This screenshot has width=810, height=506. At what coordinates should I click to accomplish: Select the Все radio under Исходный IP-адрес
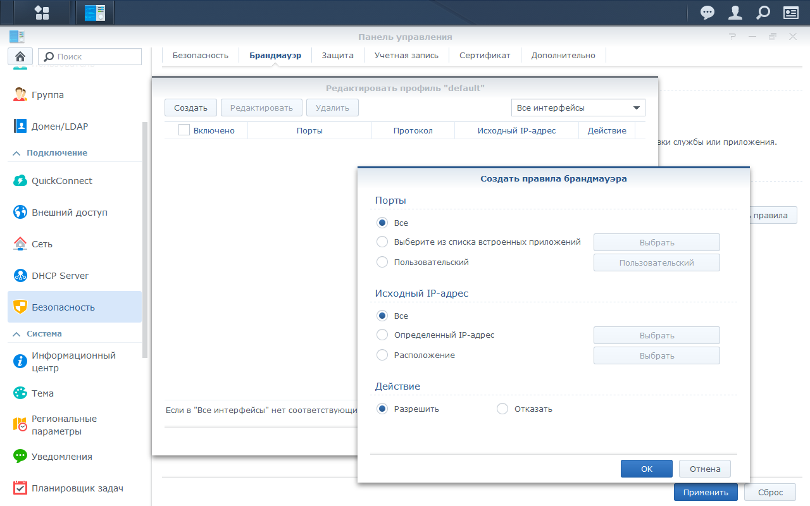click(x=382, y=316)
